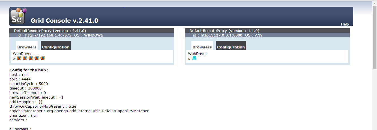Image resolution: width=377 pixels, height=130 pixels.
Task: Click the 'grid1Mapping : {}' line
Action: (26, 102)
